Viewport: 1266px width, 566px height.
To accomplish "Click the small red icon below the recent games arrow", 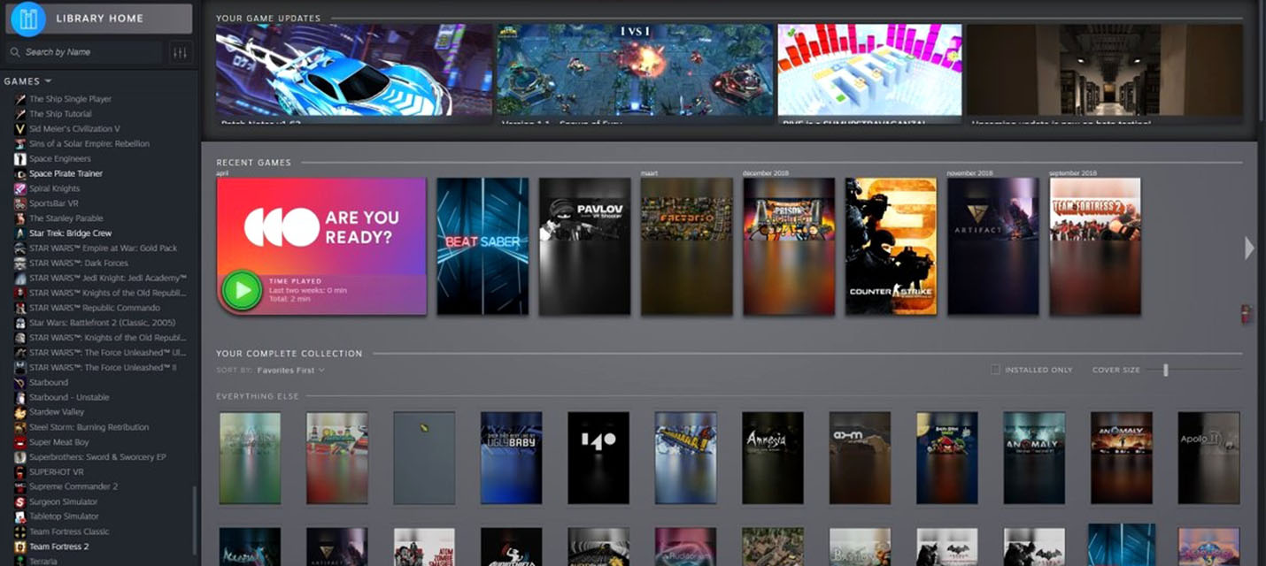I will 1246,313.
